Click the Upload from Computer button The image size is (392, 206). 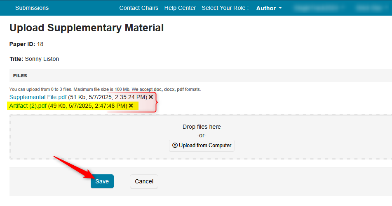202,146
